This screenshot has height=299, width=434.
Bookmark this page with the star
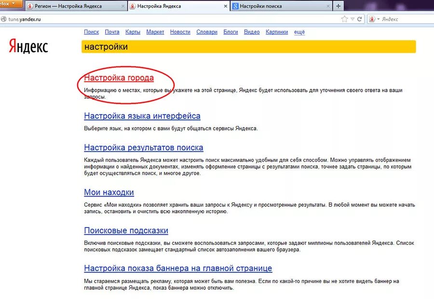(x=344, y=19)
